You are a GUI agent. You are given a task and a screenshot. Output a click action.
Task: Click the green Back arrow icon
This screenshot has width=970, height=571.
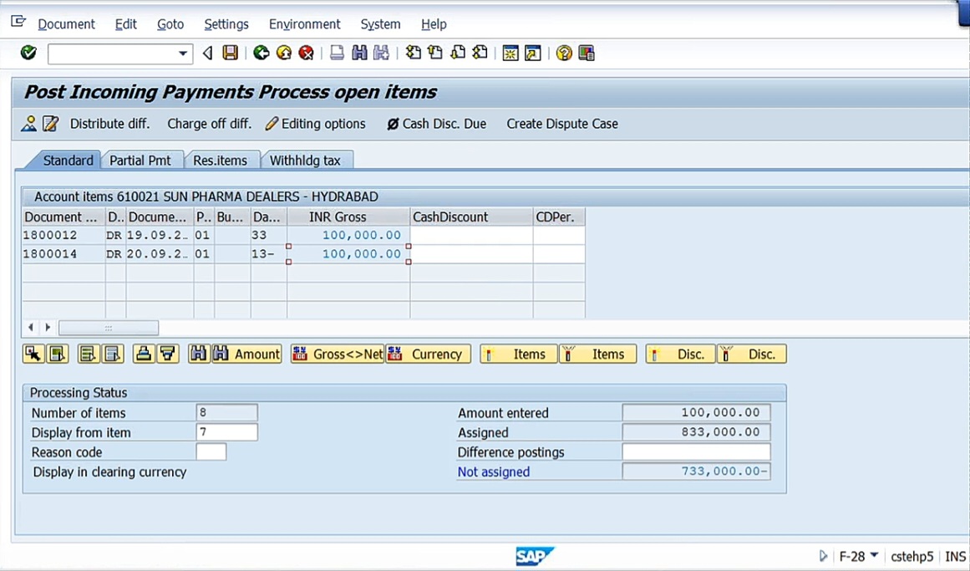tap(262, 53)
